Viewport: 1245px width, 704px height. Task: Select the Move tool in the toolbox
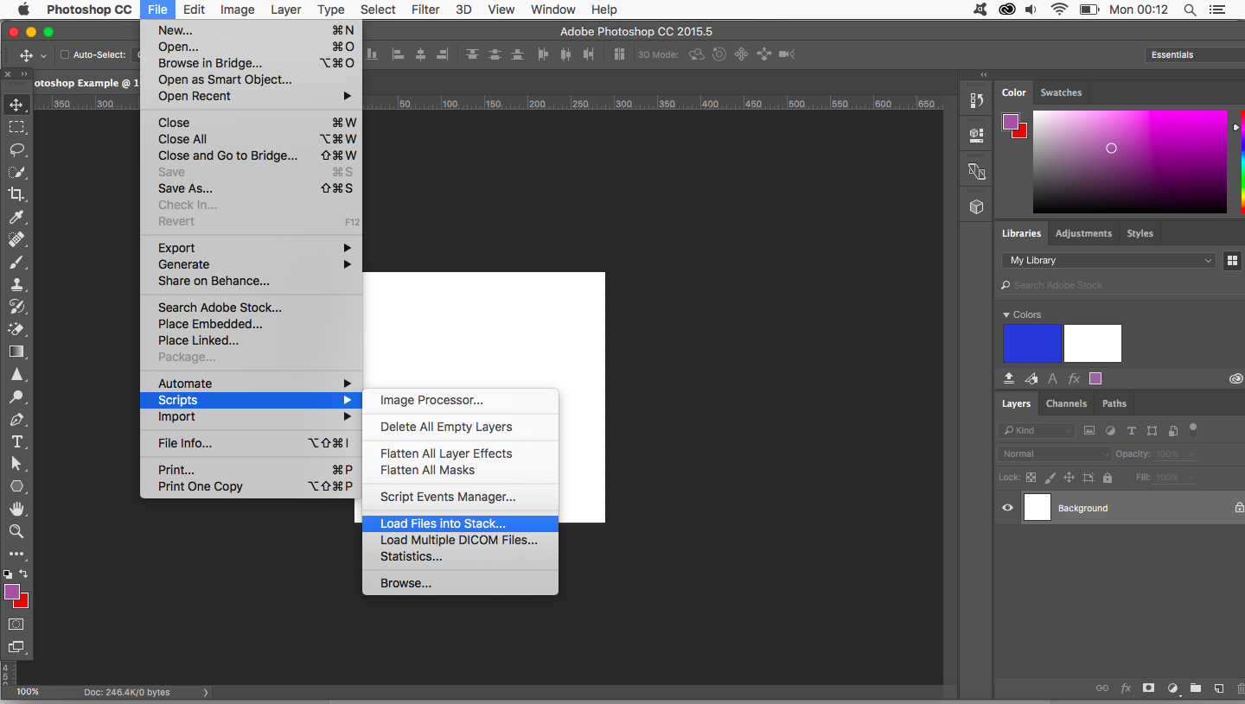click(16, 105)
